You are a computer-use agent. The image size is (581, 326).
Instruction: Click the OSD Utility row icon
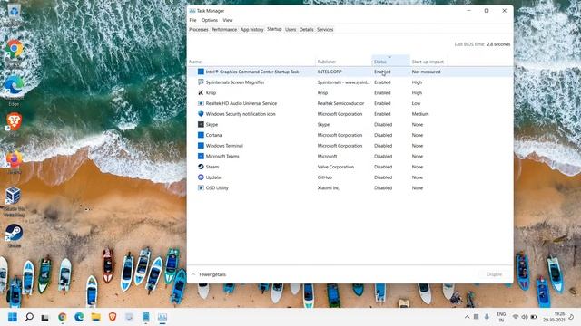[201, 187]
